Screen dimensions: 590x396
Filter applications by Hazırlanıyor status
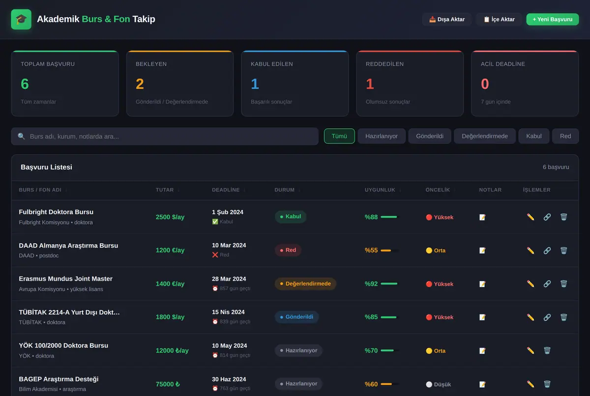pos(382,136)
